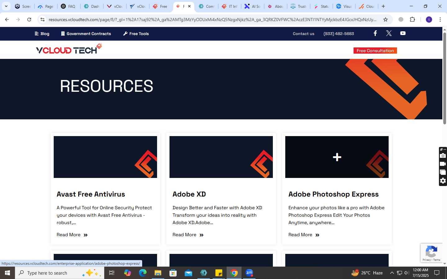Click the vCloud Tech logo
This screenshot has height=279, width=447.
[x=69, y=49]
